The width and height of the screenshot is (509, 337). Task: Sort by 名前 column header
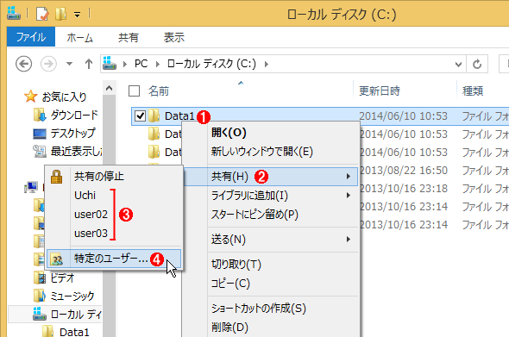click(x=159, y=91)
